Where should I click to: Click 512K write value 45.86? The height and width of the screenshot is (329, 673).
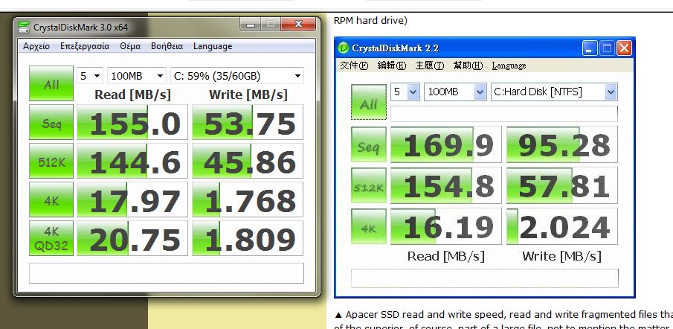(x=247, y=161)
